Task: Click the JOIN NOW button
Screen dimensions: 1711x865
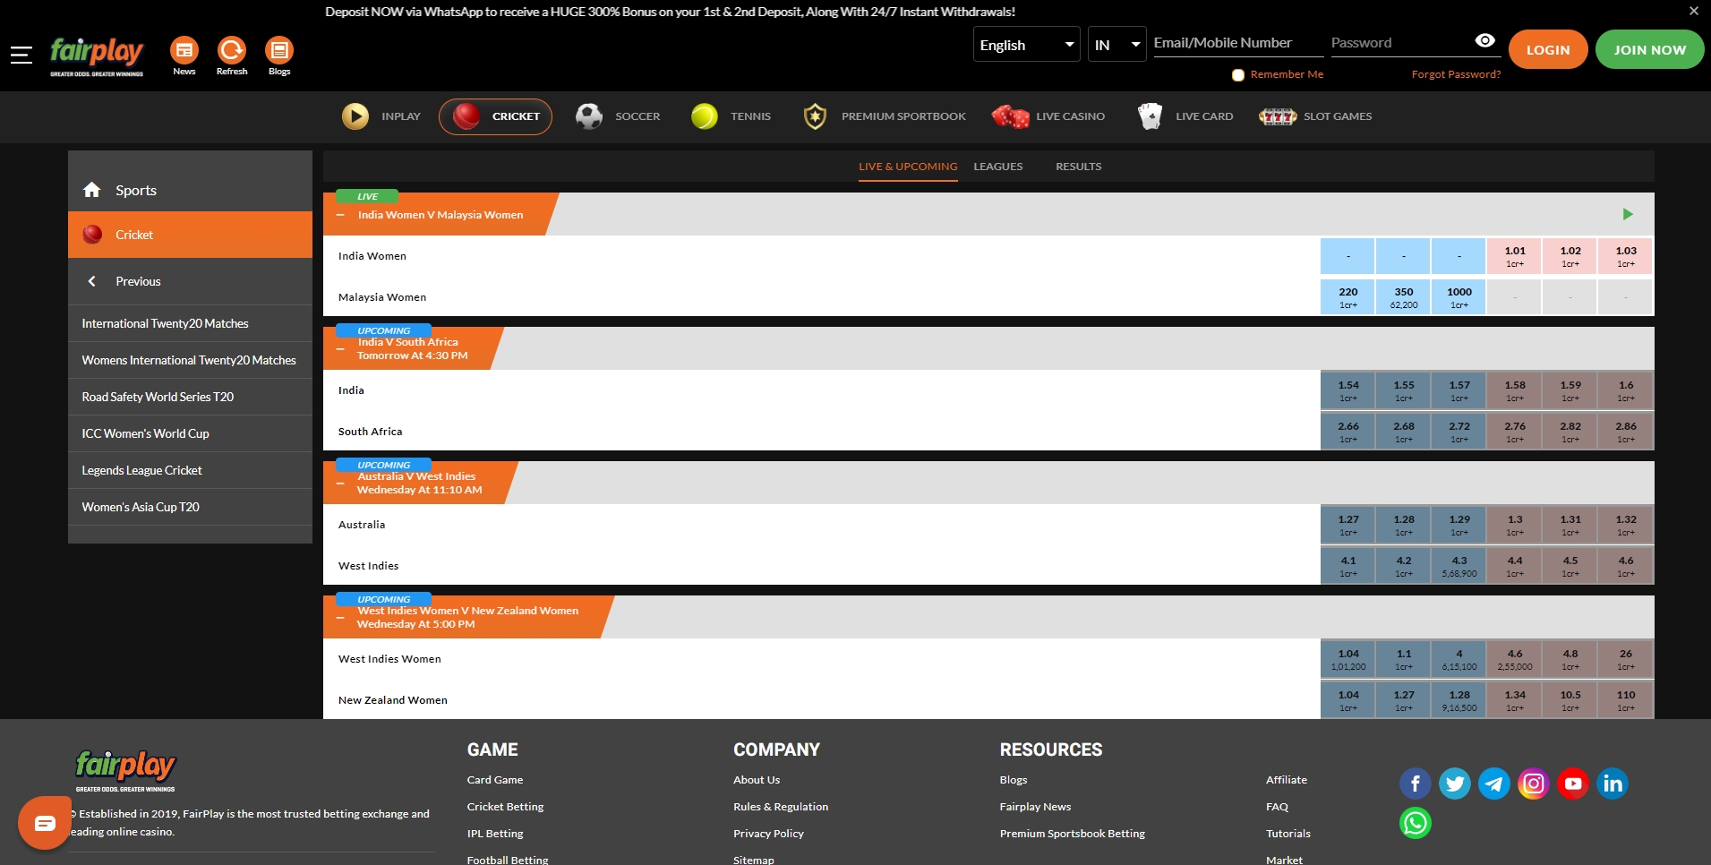Action: coord(1649,49)
